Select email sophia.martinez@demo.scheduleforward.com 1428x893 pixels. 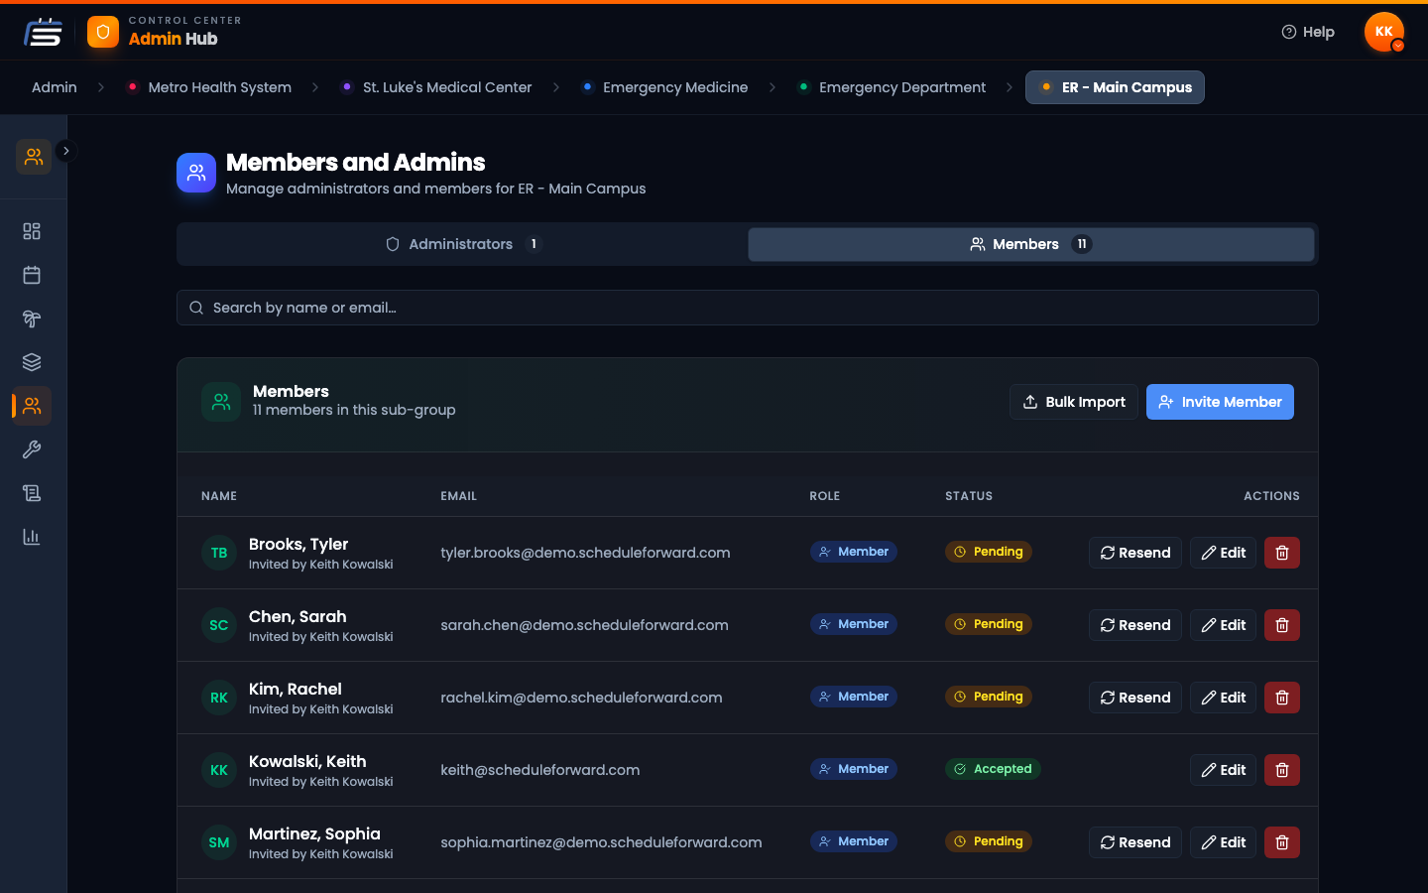601,842
